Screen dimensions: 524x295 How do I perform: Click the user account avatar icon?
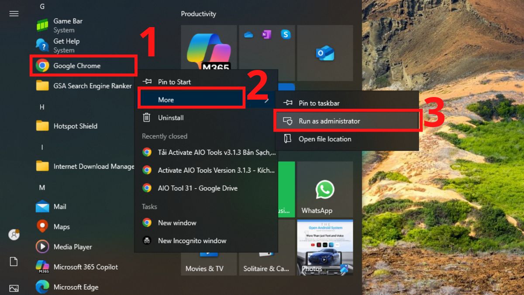[14, 234]
